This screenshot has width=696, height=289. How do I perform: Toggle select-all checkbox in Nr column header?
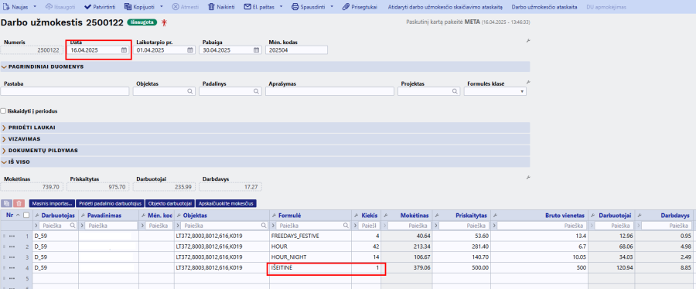pyautogui.click(x=26, y=216)
